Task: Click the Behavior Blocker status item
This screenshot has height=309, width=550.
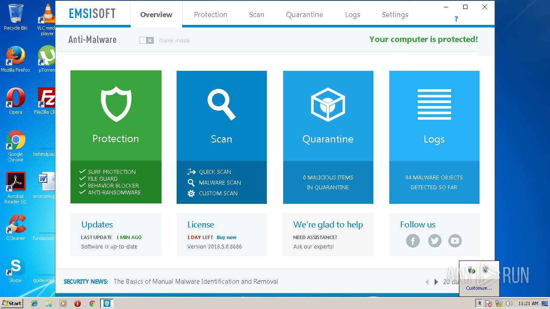Action: coord(109,185)
